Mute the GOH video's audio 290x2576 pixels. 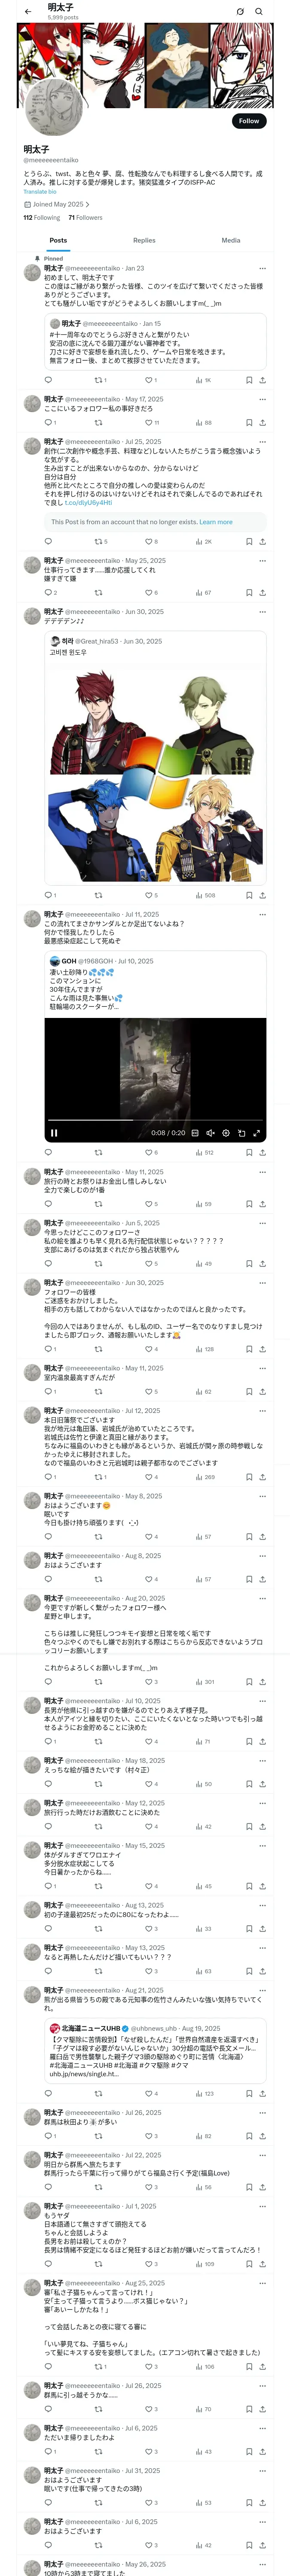pos(210,1133)
